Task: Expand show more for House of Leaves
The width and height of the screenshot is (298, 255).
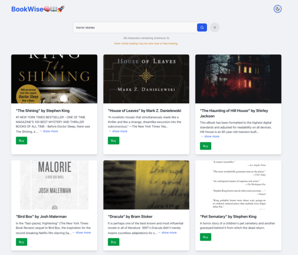Action: [x=118, y=131]
